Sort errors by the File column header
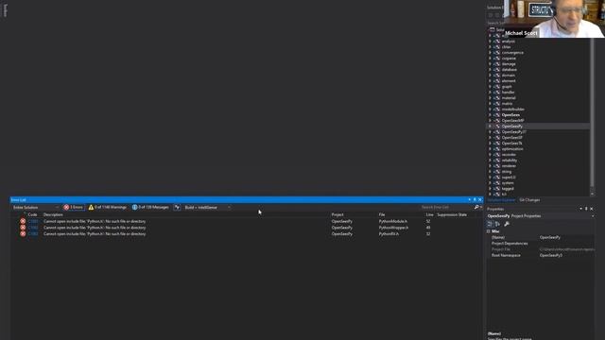Viewport: 605px width, 340px height. (x=382, y=214)
